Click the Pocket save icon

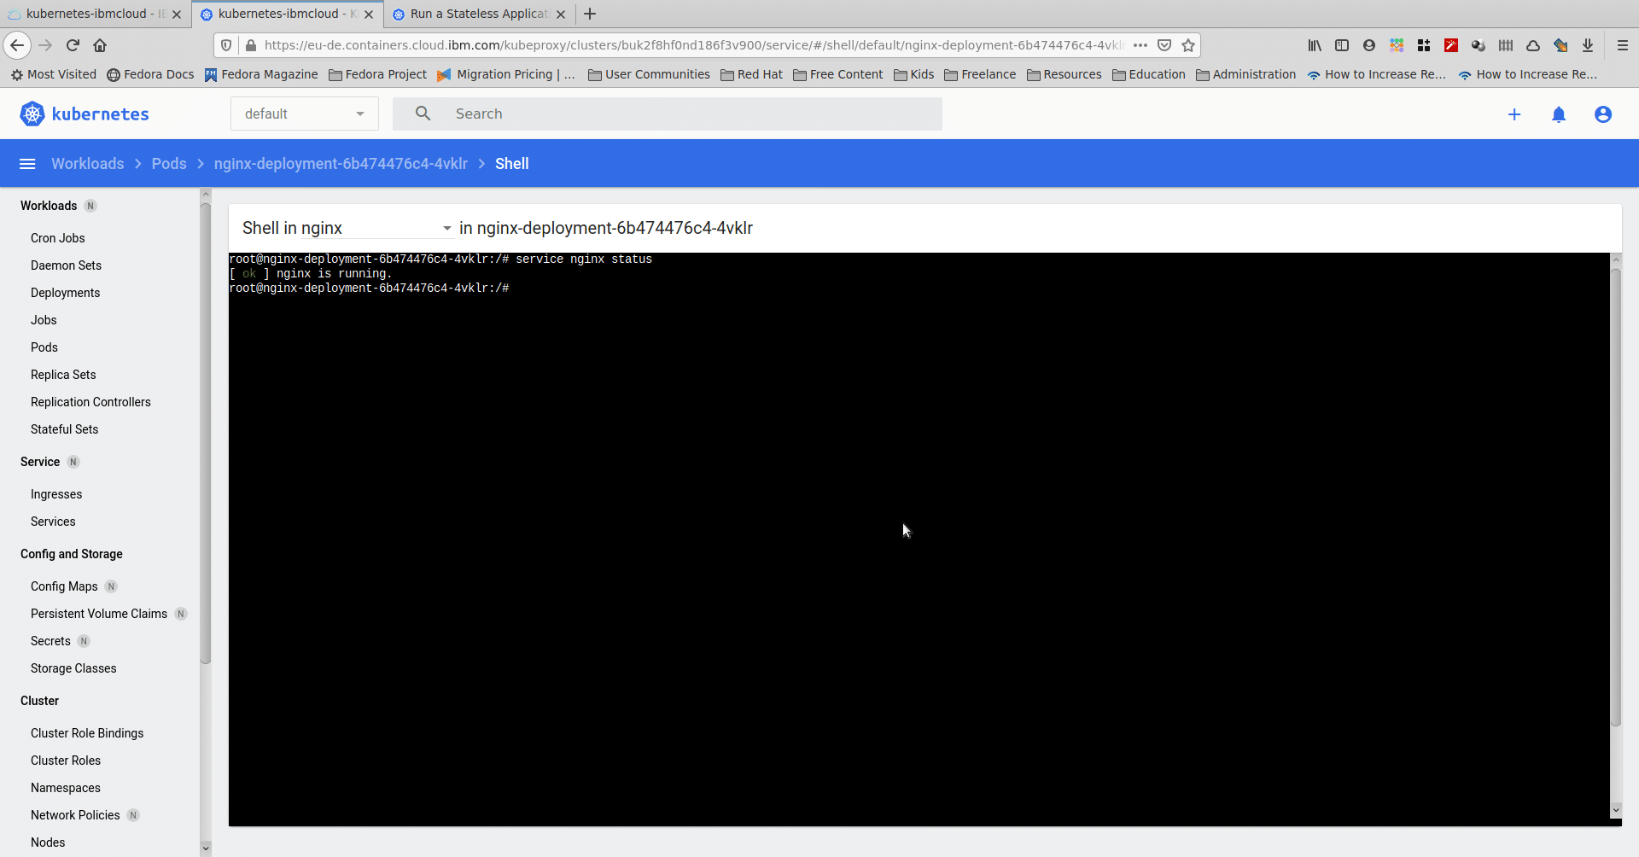1164,45
